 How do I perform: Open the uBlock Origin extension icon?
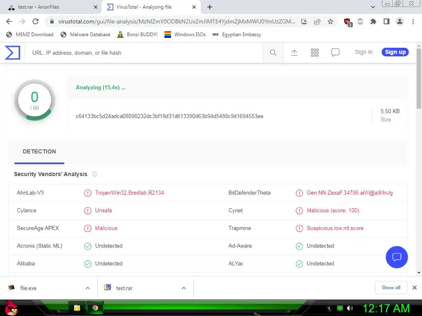click(348, 22)
